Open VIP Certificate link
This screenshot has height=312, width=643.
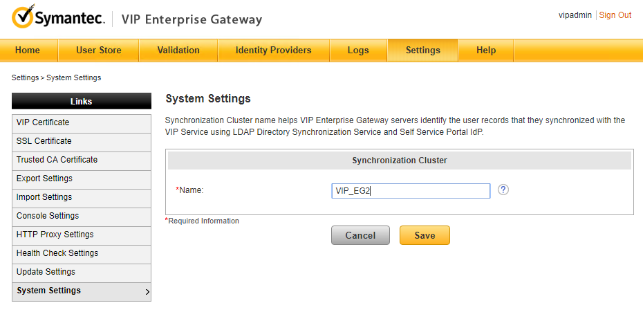(x=82, y=123)
